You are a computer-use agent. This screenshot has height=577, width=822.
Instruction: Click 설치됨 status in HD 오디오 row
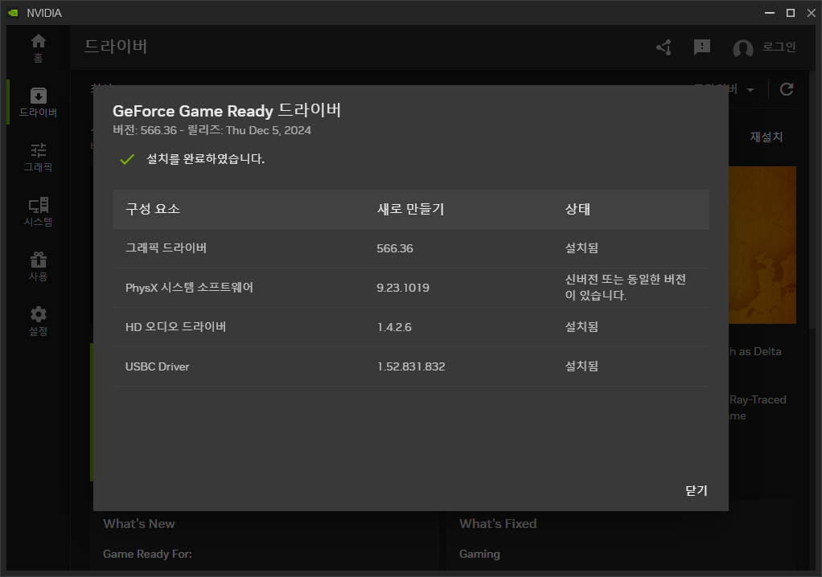582,327
